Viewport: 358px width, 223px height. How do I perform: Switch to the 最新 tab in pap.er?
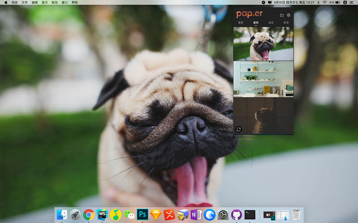(x=241, y=23)
